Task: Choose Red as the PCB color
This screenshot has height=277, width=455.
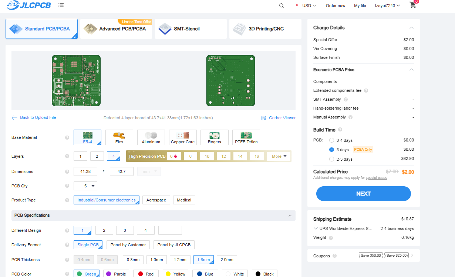Action: pyautogui.click(x=146, y=274)
